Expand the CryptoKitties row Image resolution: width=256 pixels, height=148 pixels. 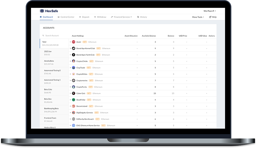coord(70,74)
